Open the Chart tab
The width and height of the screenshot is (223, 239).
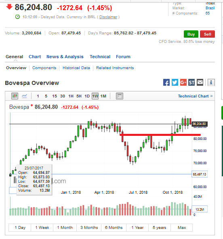click(x=35, y=57)
